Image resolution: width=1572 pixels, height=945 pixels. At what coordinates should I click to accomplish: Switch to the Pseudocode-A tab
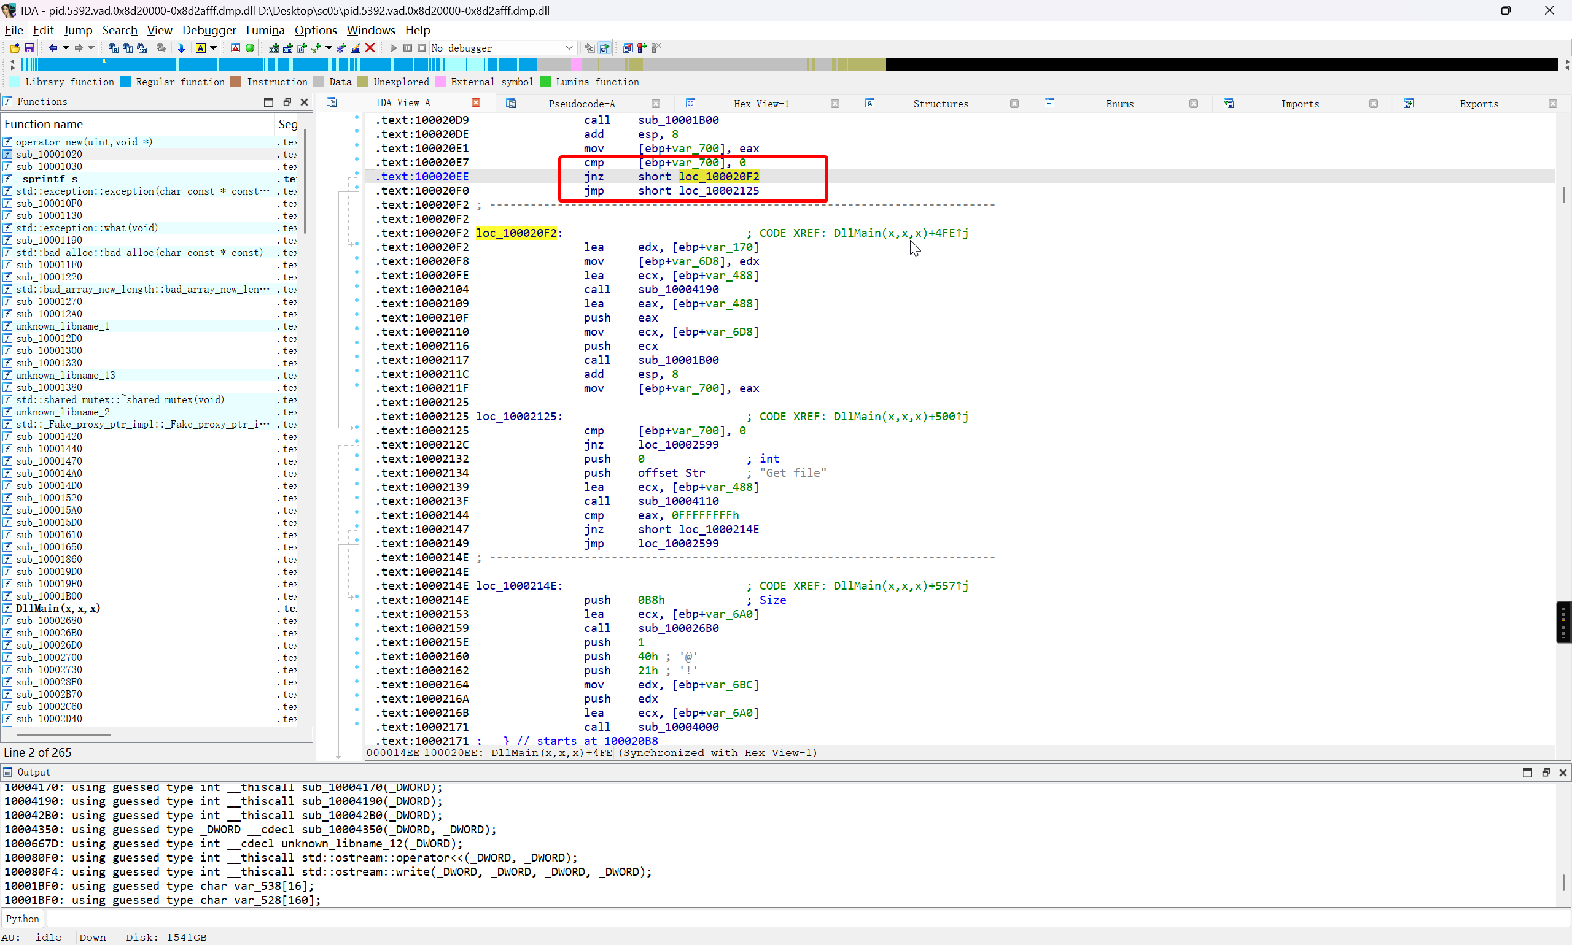point(581,104)
